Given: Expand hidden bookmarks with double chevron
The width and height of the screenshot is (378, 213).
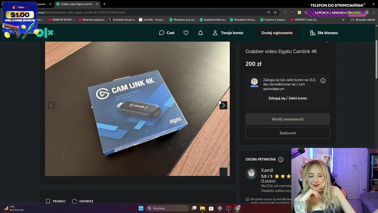Looking at the screenshot, I should [343, 20].
